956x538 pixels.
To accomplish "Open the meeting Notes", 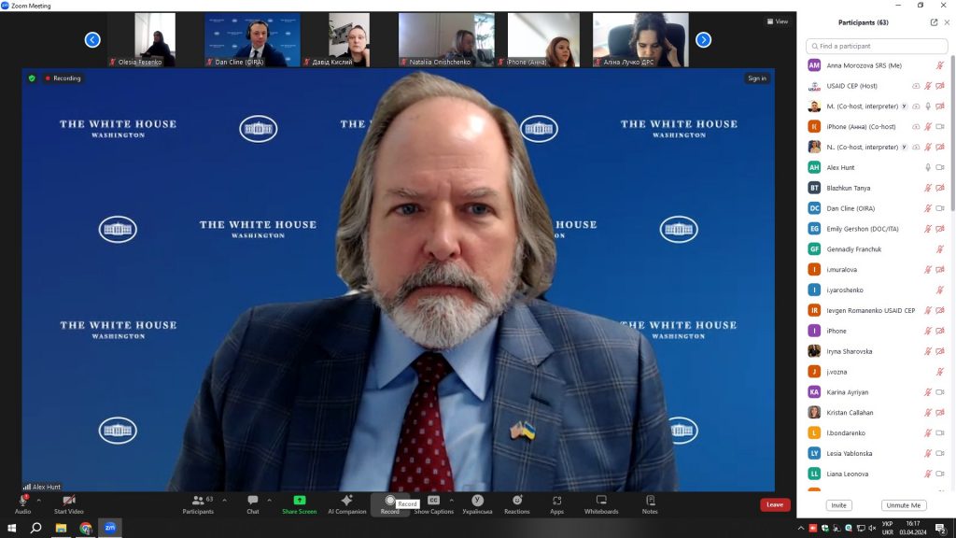I will tap(650, 504).
